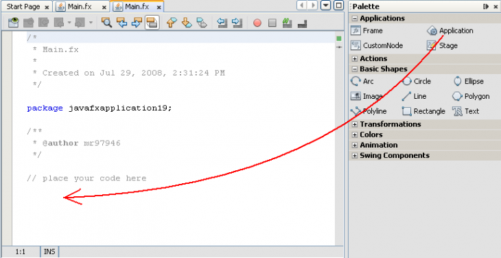
Task: Jump to next bookmark with down-arrow icon
Action: [x=187, y=23]
